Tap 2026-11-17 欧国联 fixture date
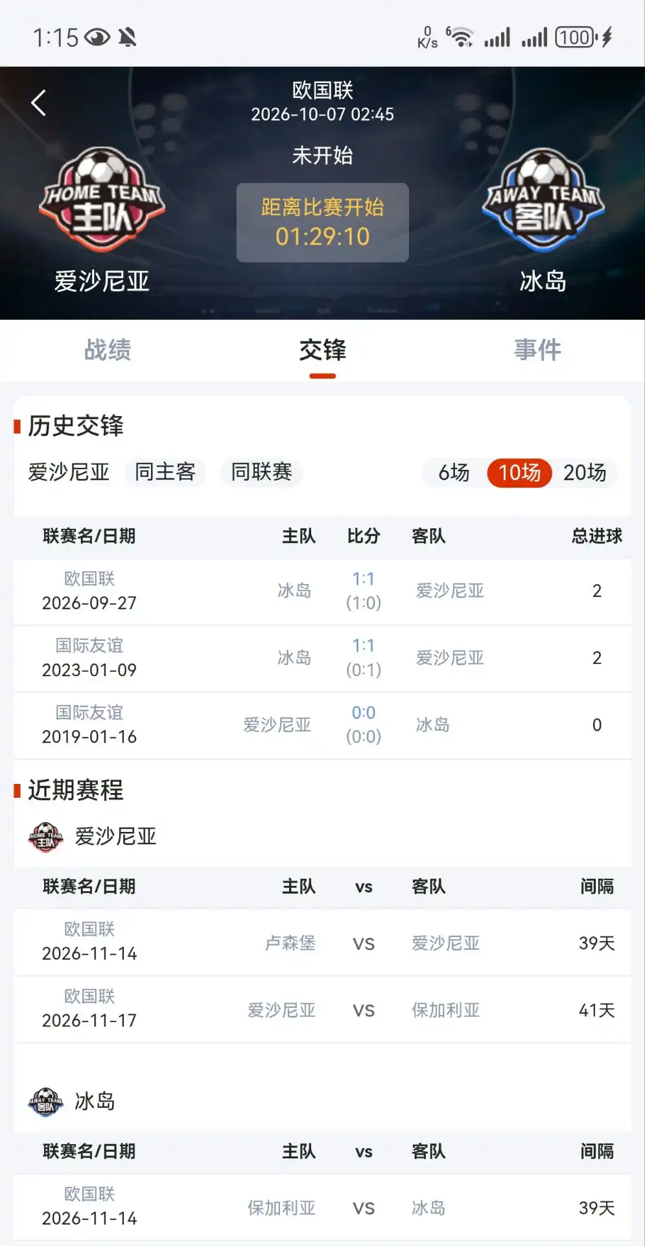Screen dimensions: 645x1246 (89, 1021)
